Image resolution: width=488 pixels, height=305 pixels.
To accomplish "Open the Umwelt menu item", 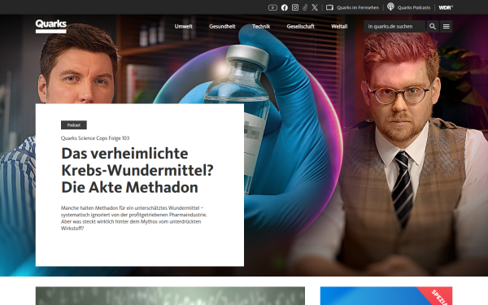I will click(183, 27).
